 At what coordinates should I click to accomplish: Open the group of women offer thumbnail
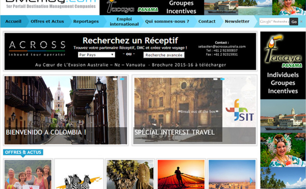click(28, 174)
